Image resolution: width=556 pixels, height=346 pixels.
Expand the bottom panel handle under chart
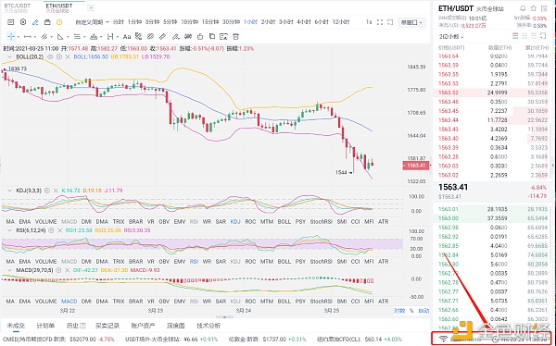(x=224, y=317)
